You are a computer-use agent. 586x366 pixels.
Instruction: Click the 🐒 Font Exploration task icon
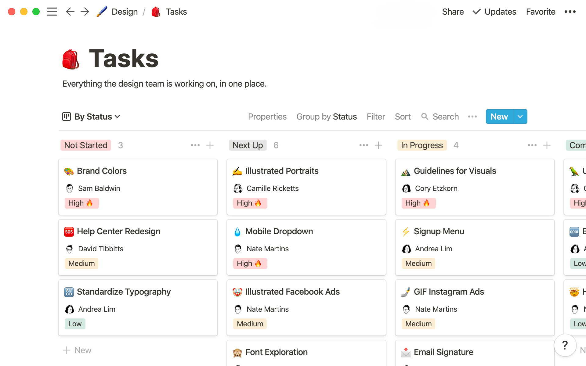coord(237,352)
